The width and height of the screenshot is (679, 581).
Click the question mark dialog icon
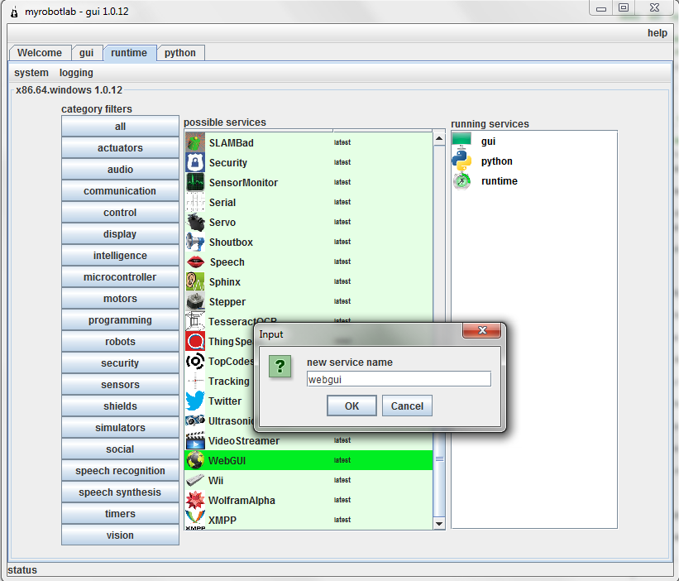click(280, 366)
